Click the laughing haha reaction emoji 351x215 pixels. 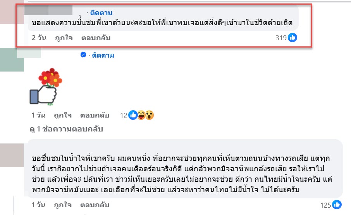click(141, 115)
